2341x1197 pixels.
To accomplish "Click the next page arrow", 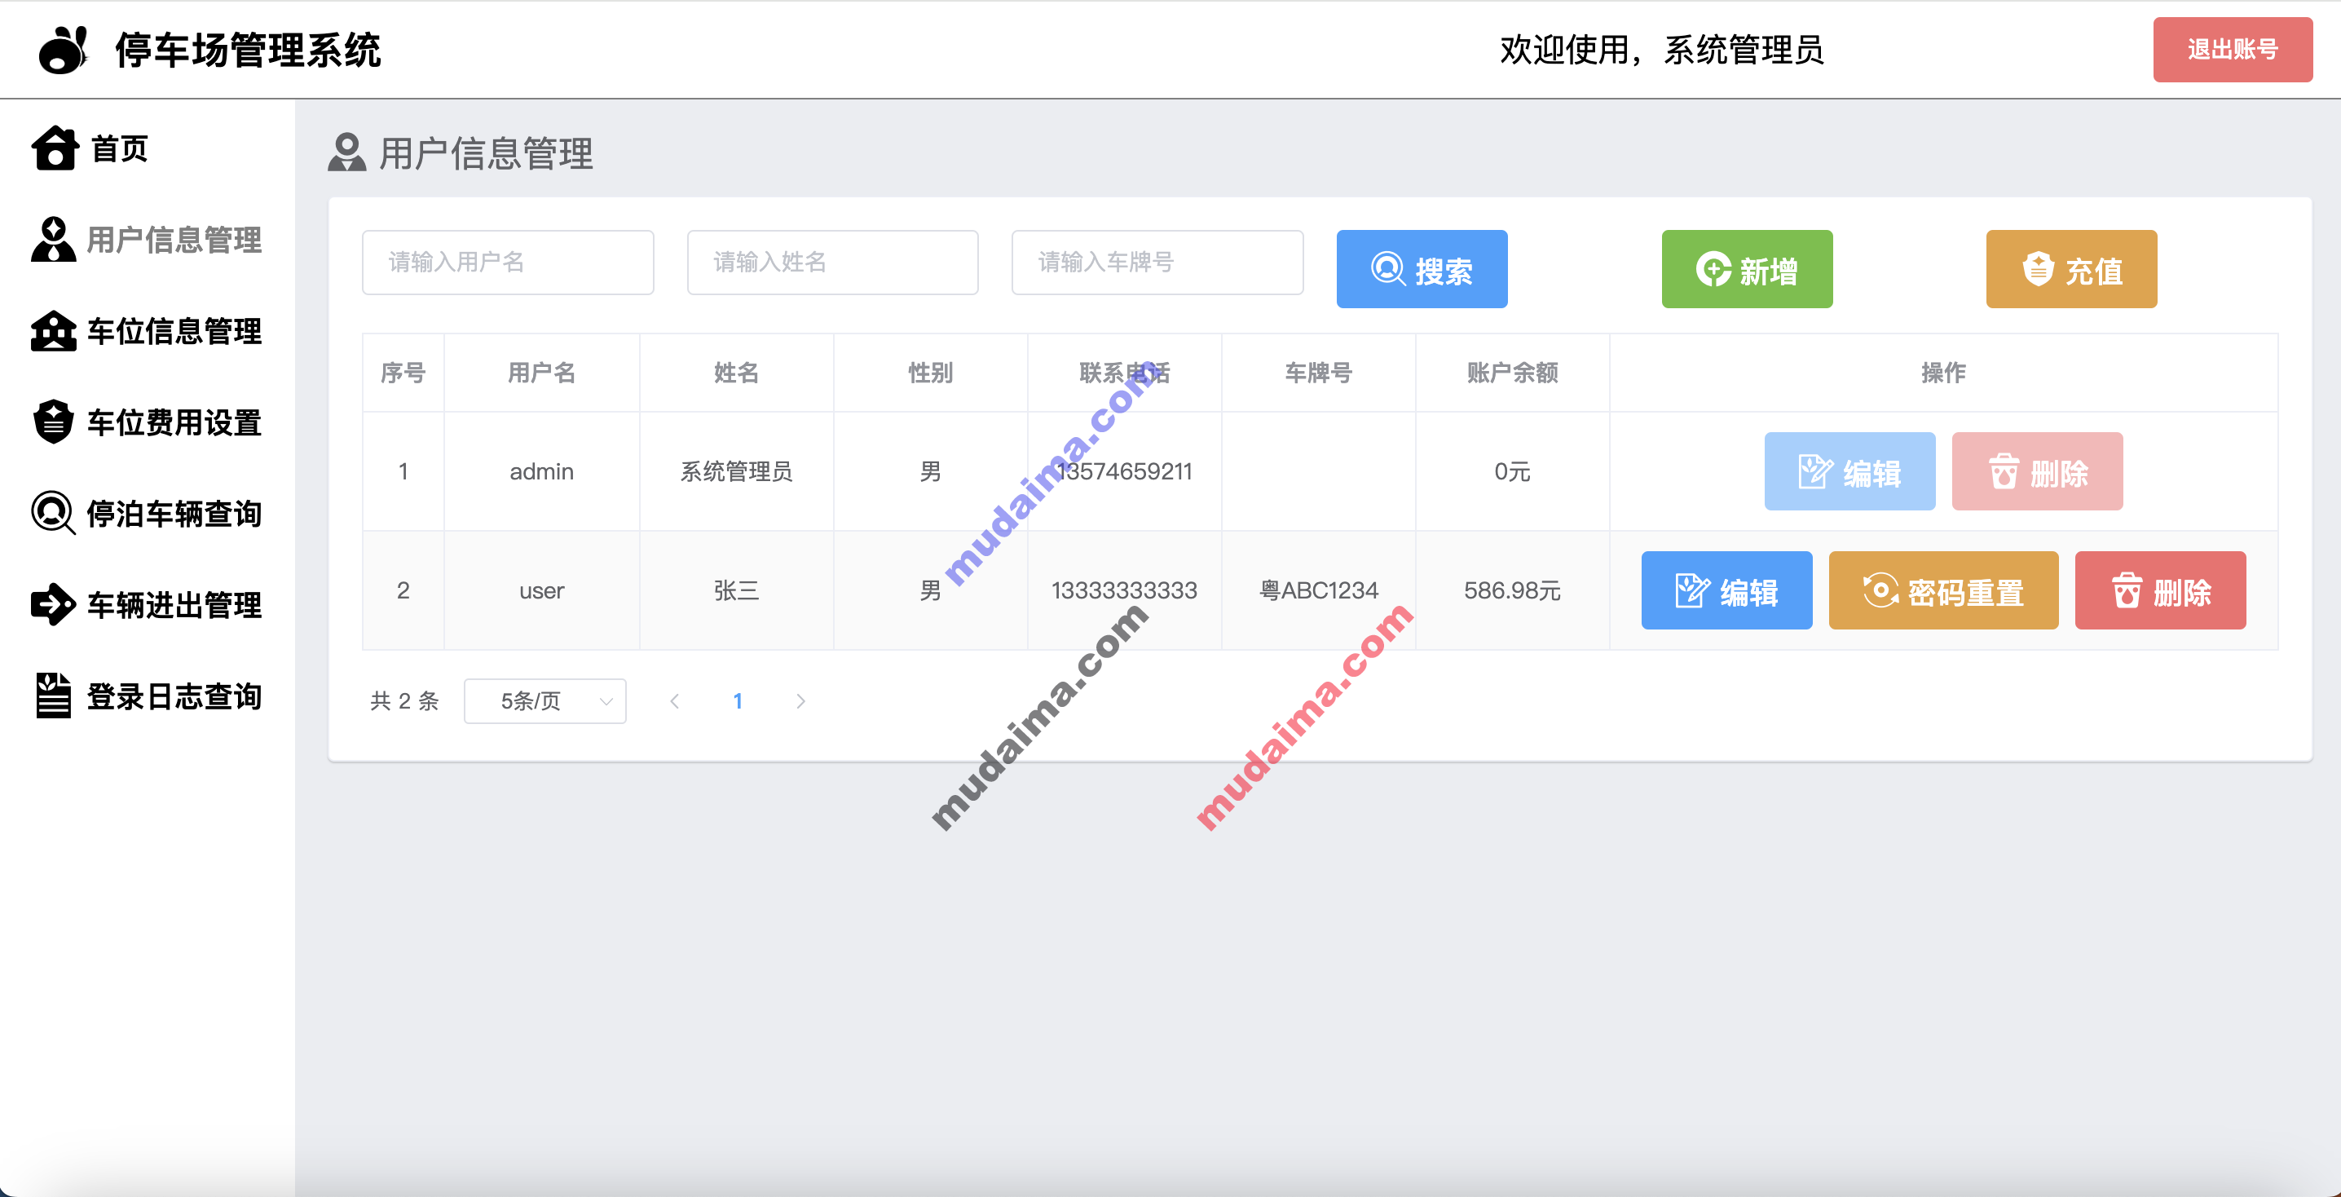I will click(800, 700).
